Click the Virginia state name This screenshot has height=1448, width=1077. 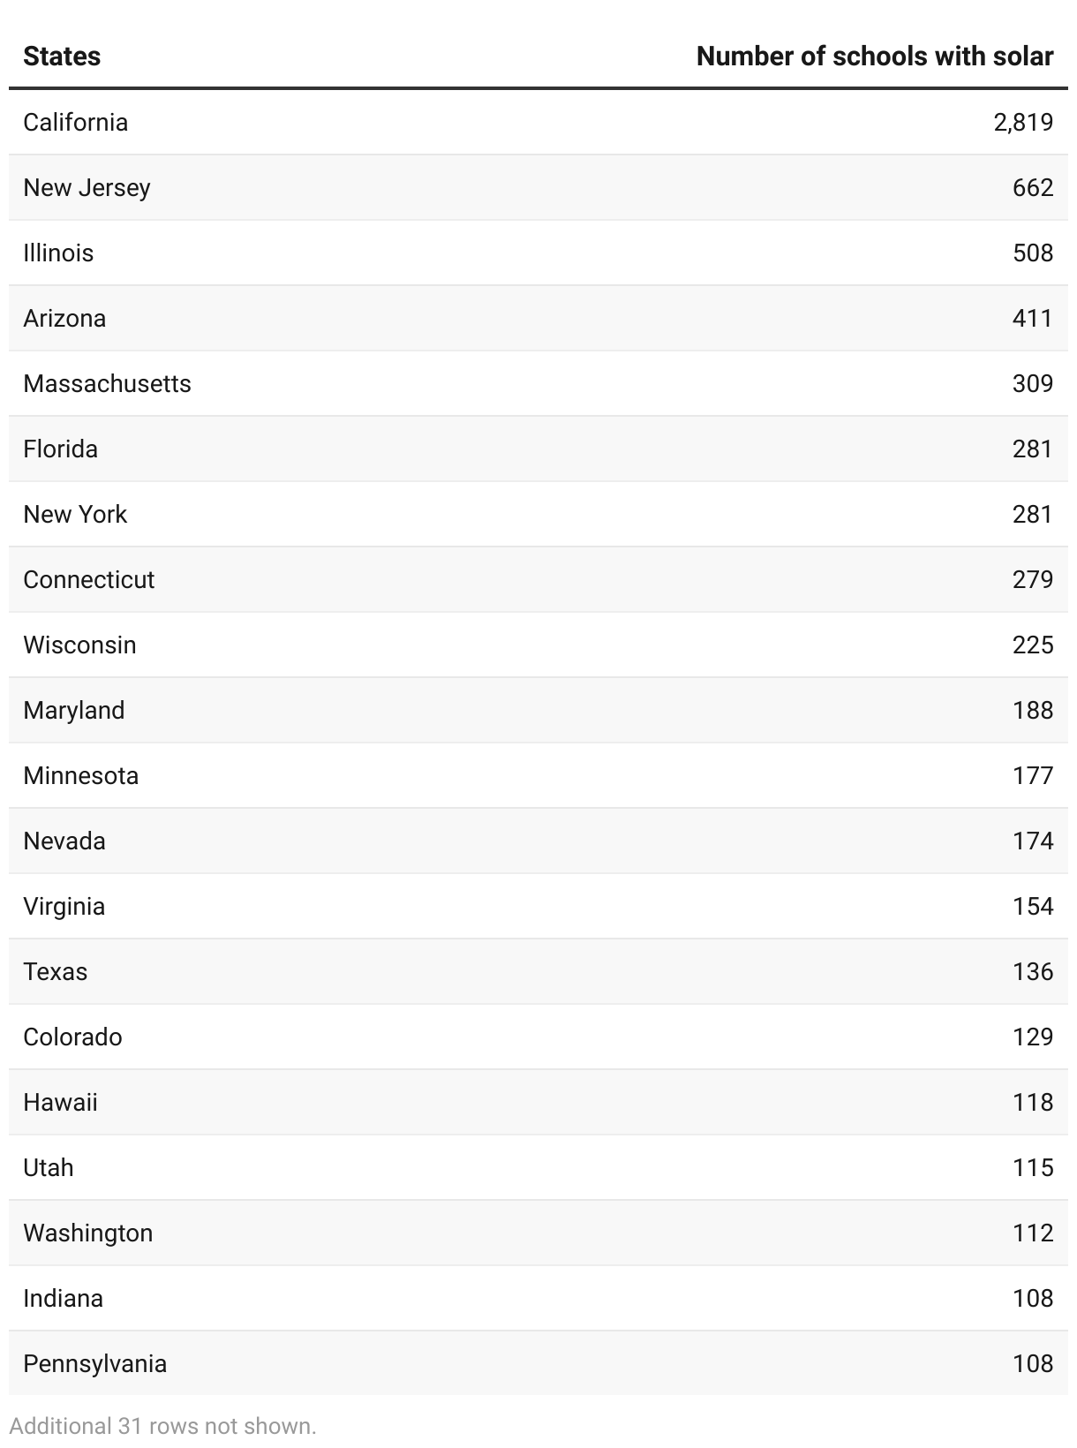64,907
